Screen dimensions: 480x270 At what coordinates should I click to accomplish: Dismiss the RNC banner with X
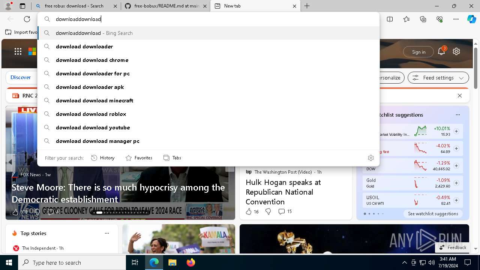(460, 96)
